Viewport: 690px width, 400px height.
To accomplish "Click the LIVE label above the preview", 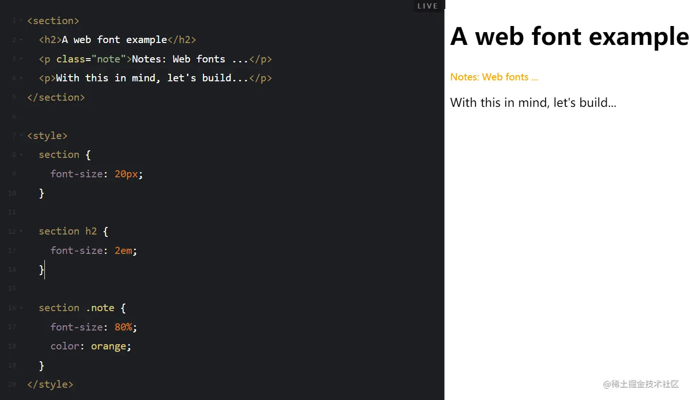I will tap(428, 6).
